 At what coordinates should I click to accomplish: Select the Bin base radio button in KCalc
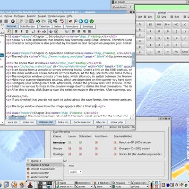(145, 17)
